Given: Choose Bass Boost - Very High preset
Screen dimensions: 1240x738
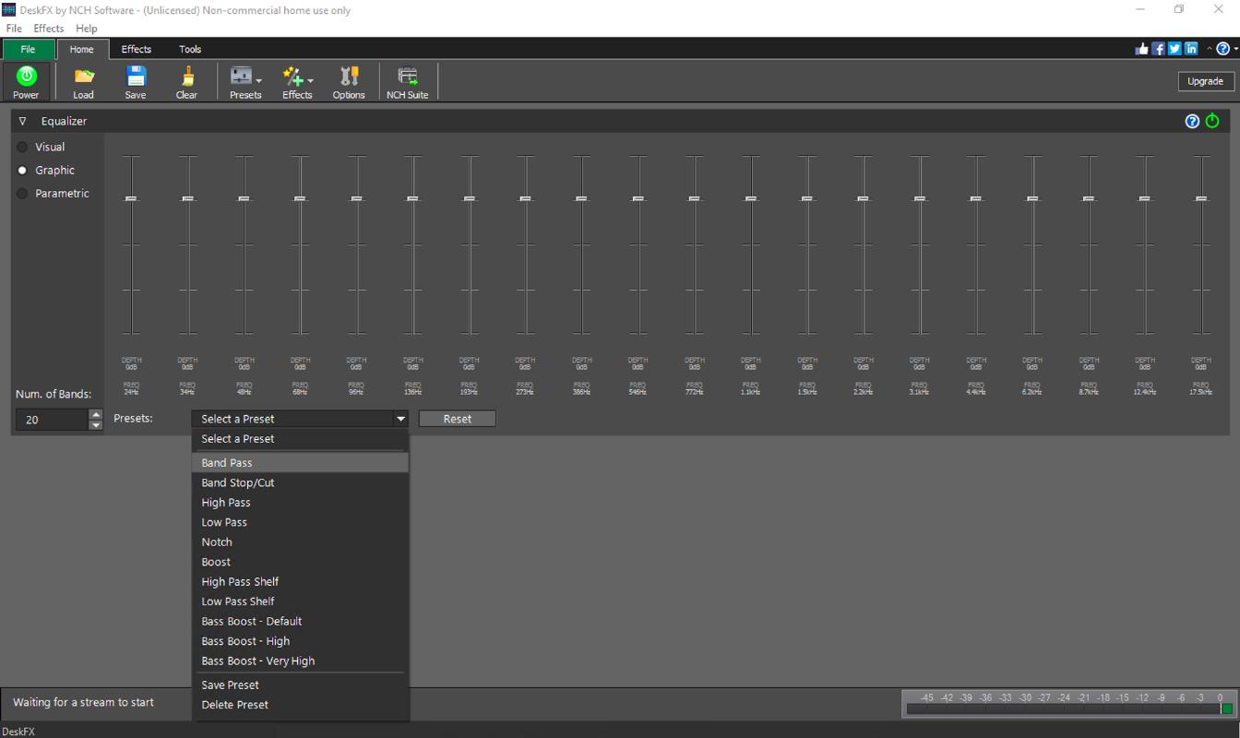Looking at the screenshot, I should [x=258, y=661].
